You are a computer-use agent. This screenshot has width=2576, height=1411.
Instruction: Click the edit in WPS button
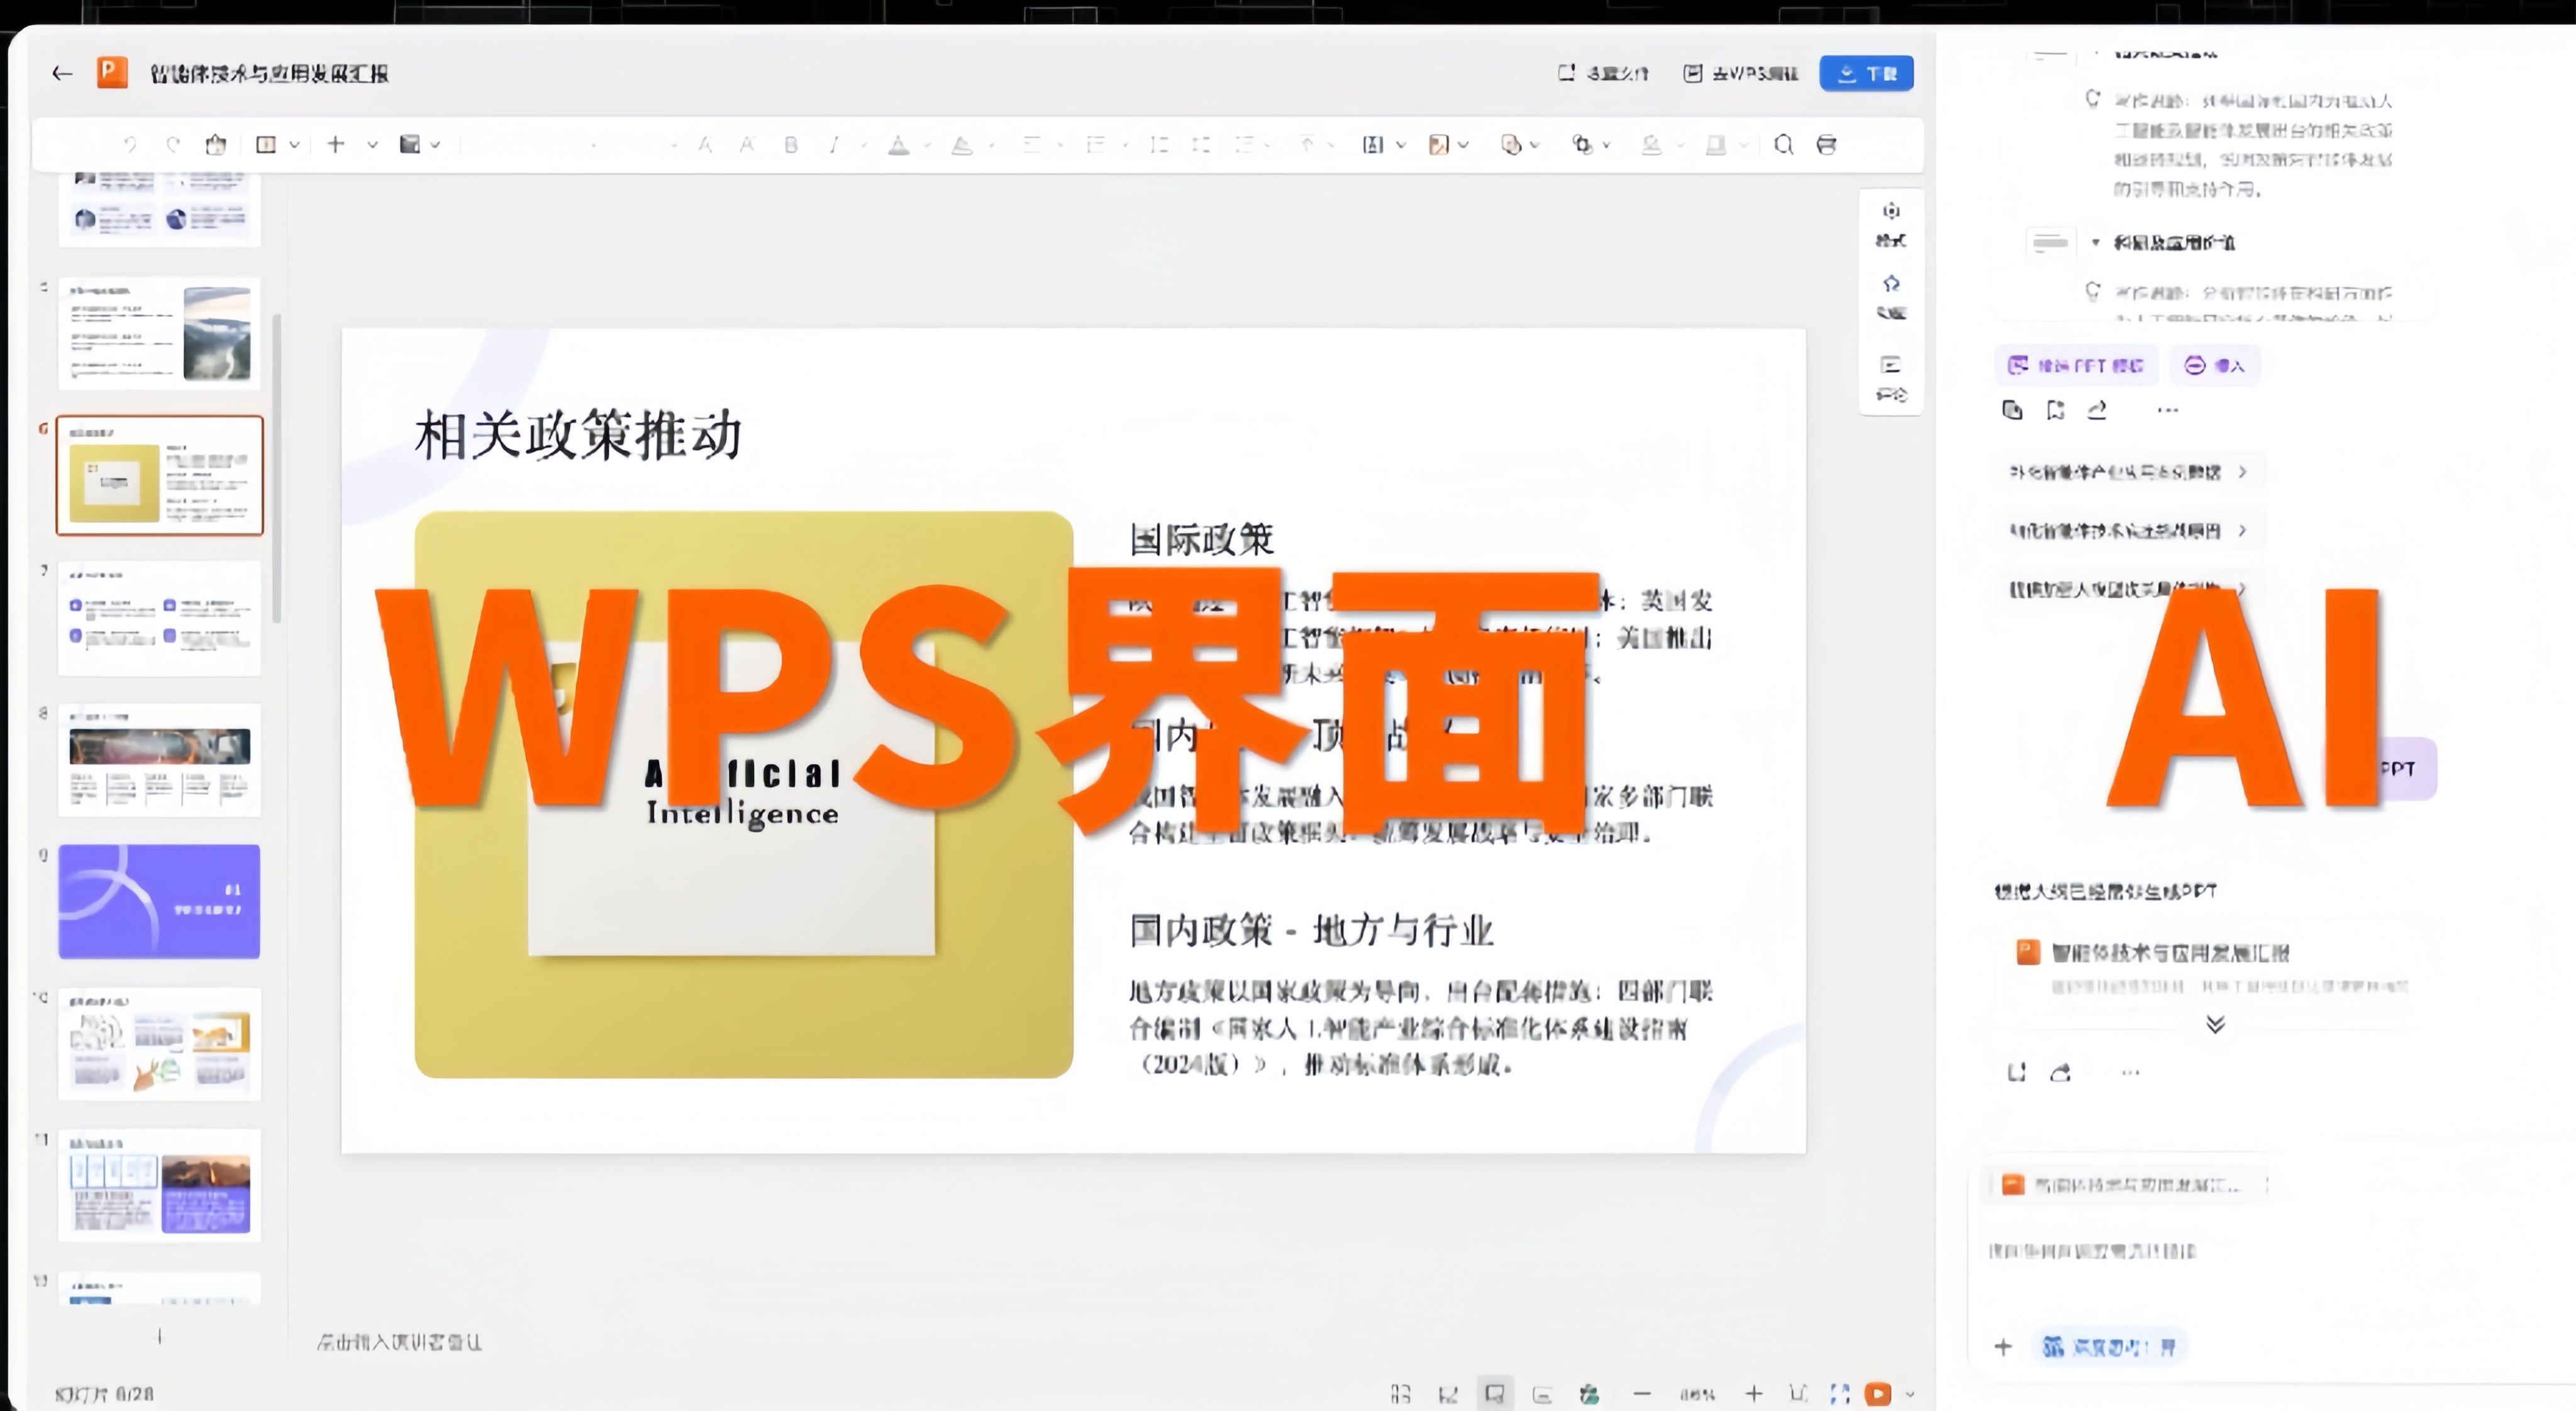(1741, 74)
